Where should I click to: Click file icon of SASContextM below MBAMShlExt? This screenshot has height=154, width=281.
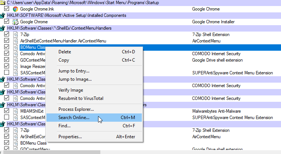(15, 118)
